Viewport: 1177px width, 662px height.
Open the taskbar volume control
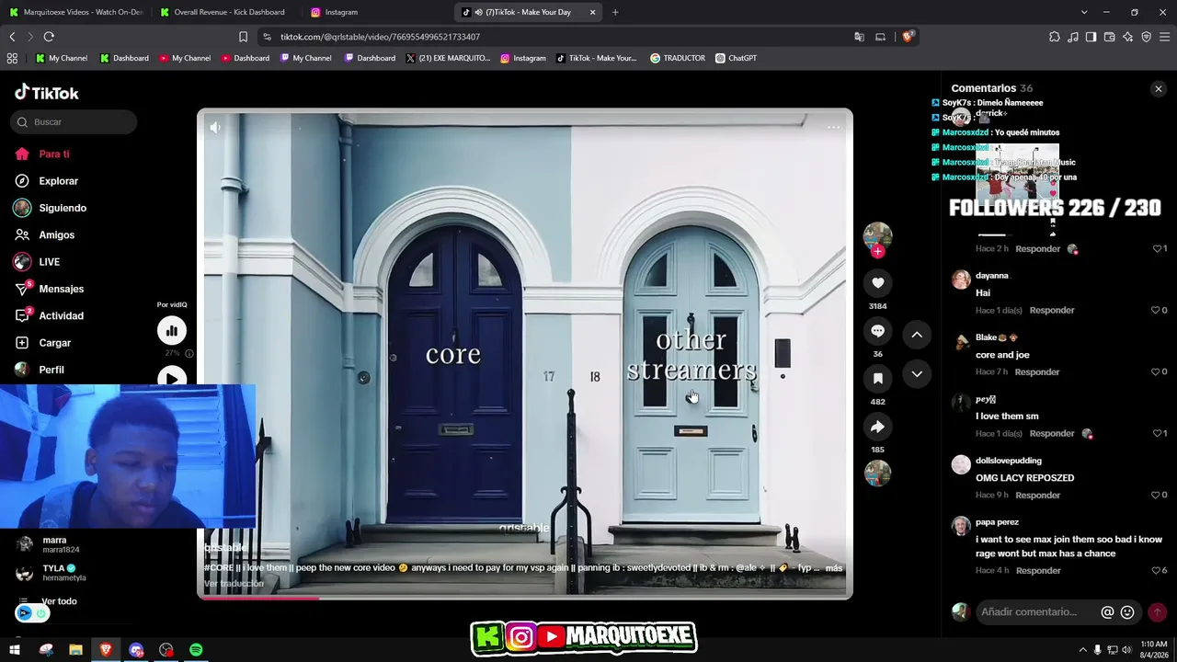[1127, 650]
